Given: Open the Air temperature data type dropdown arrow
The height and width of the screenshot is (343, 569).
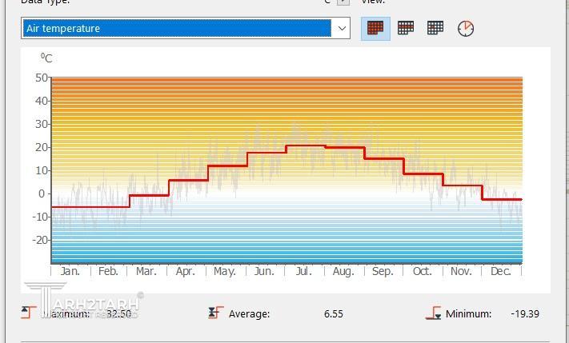Looking at the screenshot, I should [342, 28].
